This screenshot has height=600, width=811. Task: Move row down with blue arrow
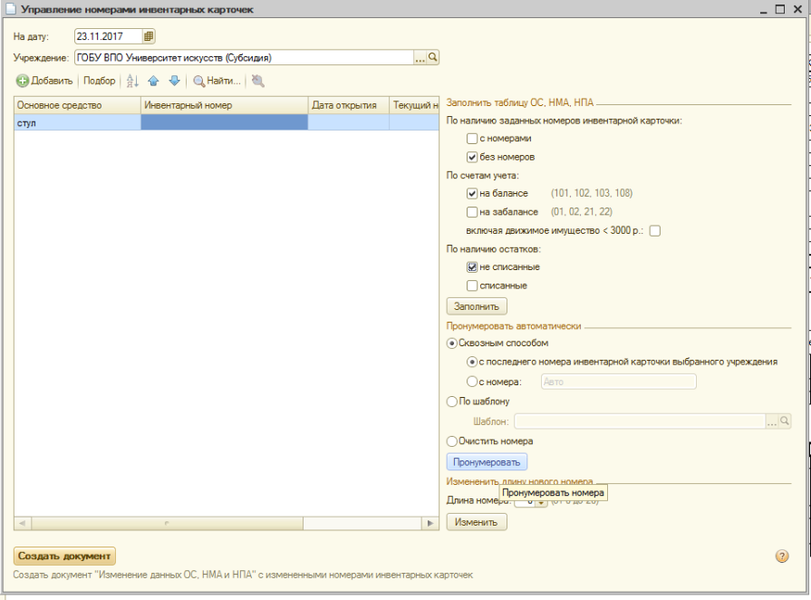point(174,81)
